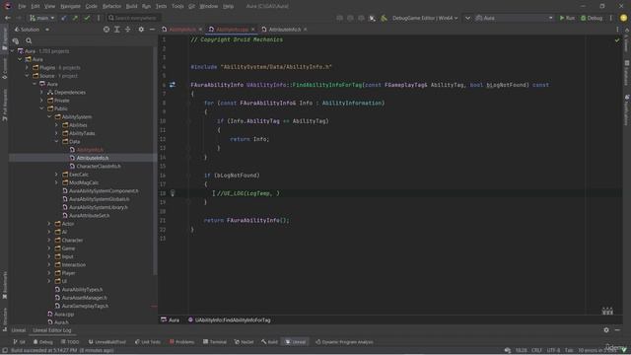
Task: Open Dynamic Program Analysis tool window
Action: coord(344,342)
